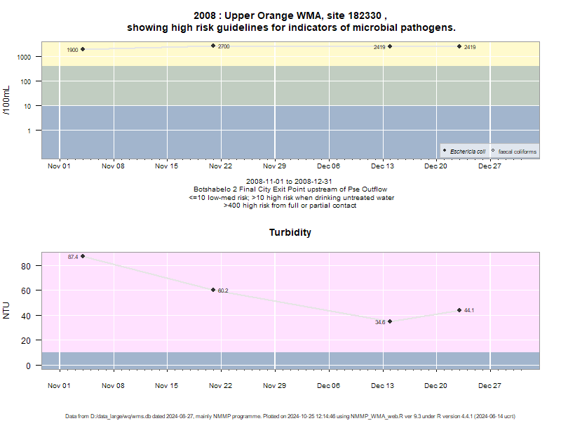This screenshot has height=421, width=561.
Task: Click the 34.6 turbidity data point
Action: [x=390, y=321]
